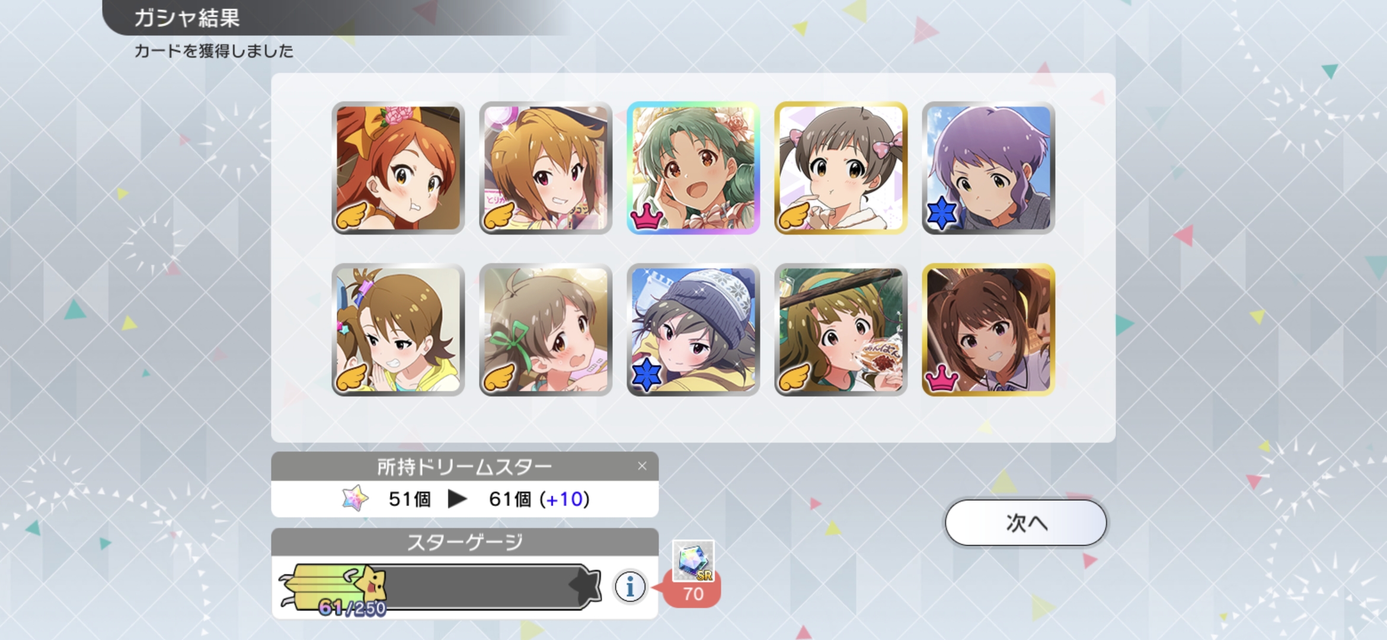Click the pink crown icon on green-haired card
This screenshot has width=1387, height=640.
647,216
